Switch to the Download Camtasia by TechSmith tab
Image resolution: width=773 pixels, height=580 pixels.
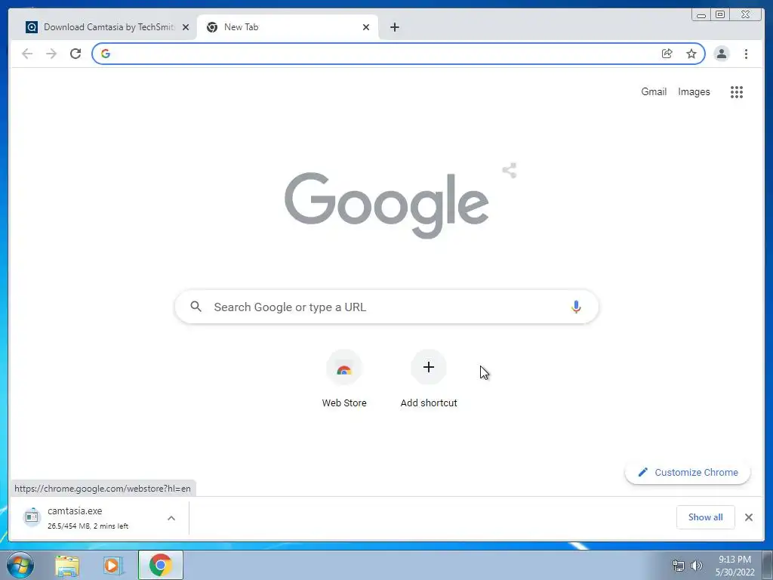click(104, 27)
